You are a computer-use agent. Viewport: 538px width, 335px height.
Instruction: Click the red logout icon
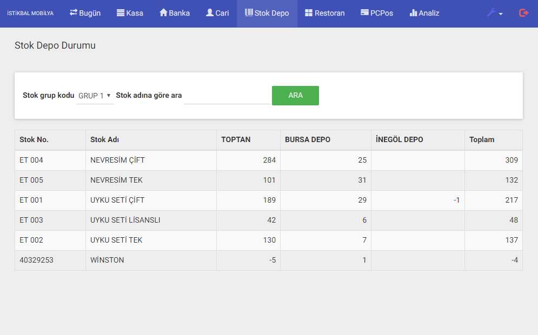(523, 13)
